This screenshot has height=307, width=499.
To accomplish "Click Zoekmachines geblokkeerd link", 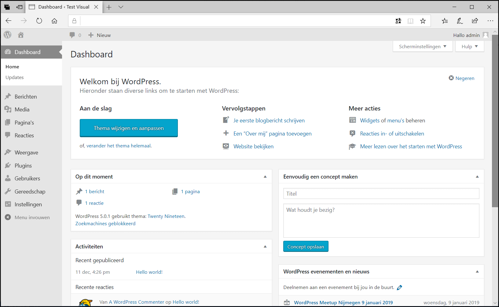I will point(105,223).
